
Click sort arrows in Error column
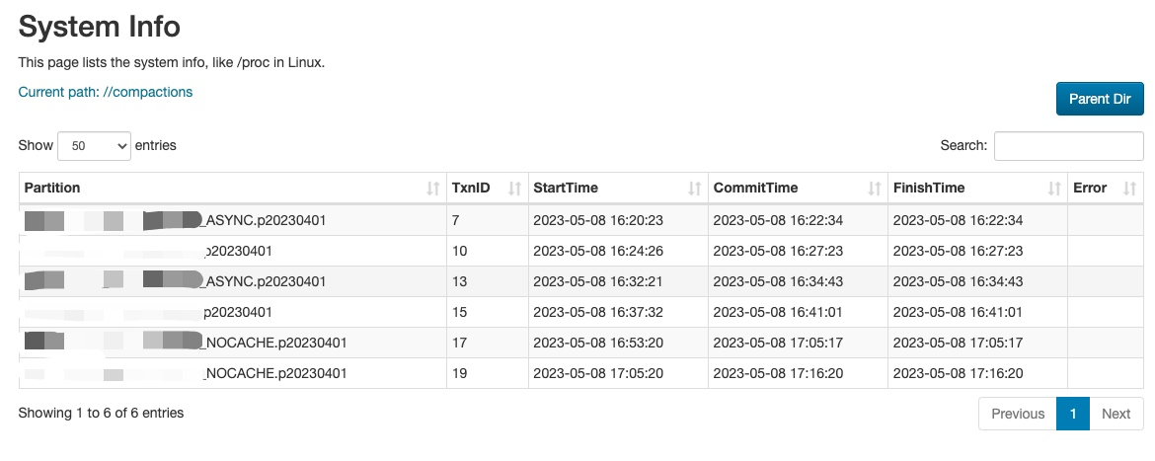click(x=1130, y=188)
